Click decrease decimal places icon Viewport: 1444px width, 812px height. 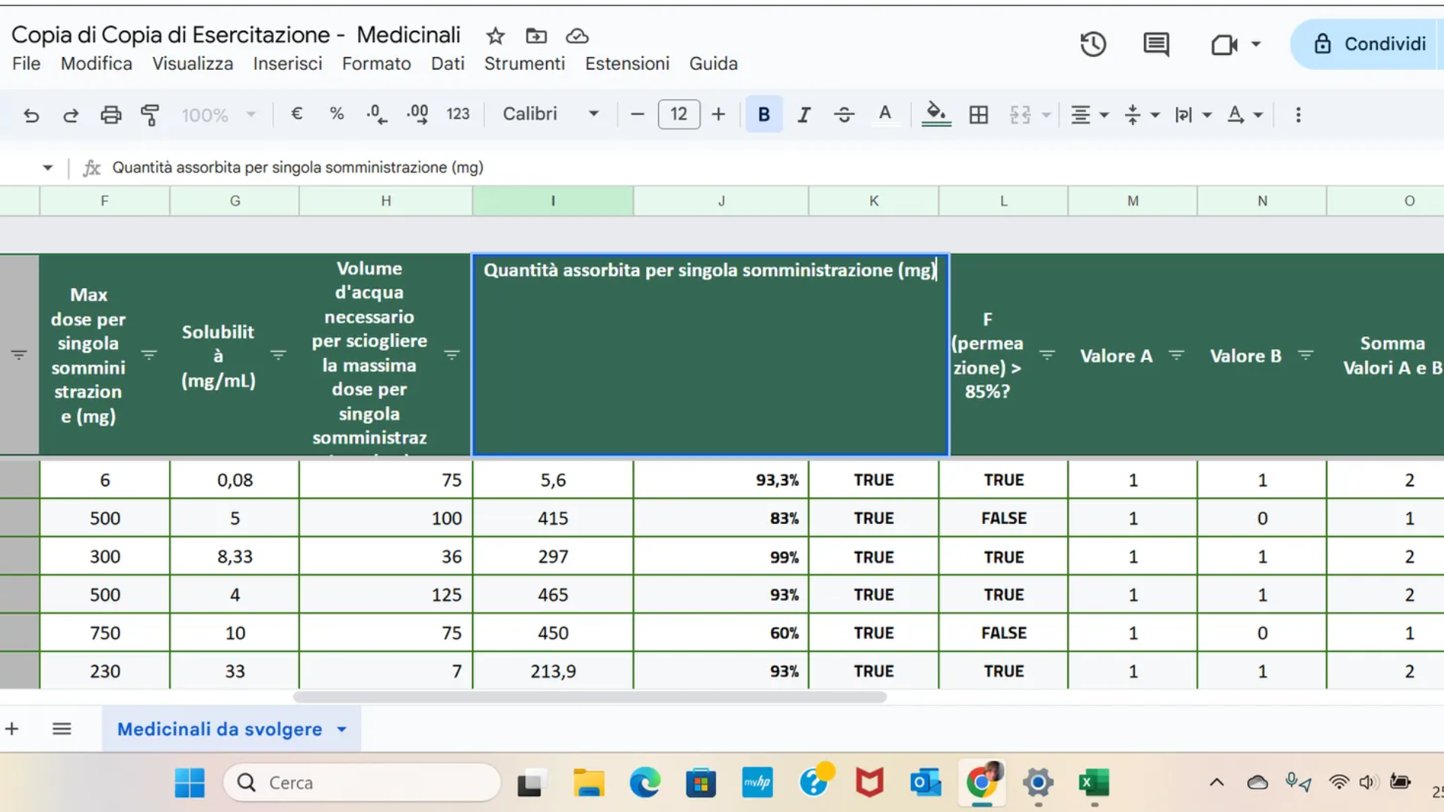pyautogui.click(x=376, y=114)
